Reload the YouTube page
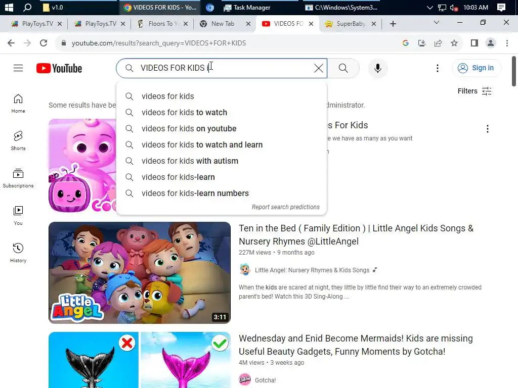 point(44,43)
